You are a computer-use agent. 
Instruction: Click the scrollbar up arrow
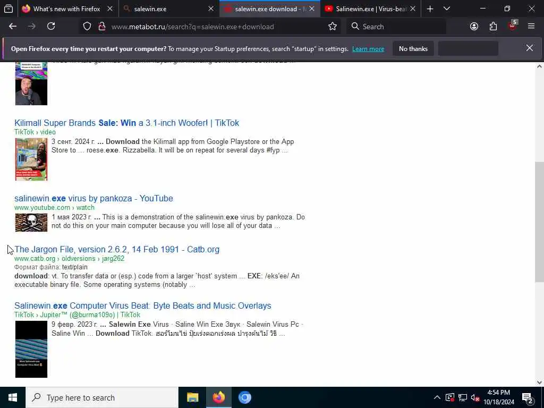coord(539,66)
